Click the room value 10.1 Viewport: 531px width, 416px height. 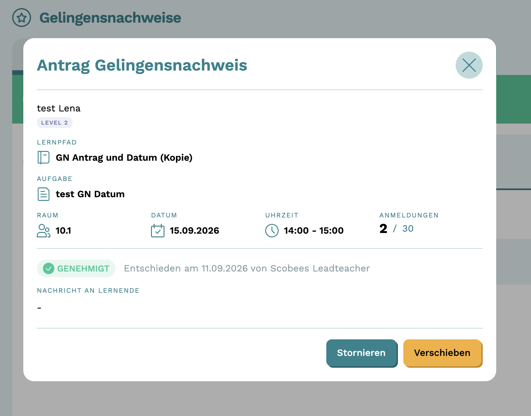(x=63, y=231)
